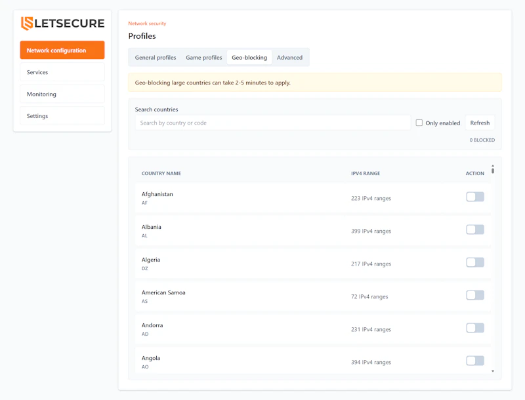The image size is (525, 400).
Task: Click the 72 IPv4 ranges value
Action: pos(369,296)
